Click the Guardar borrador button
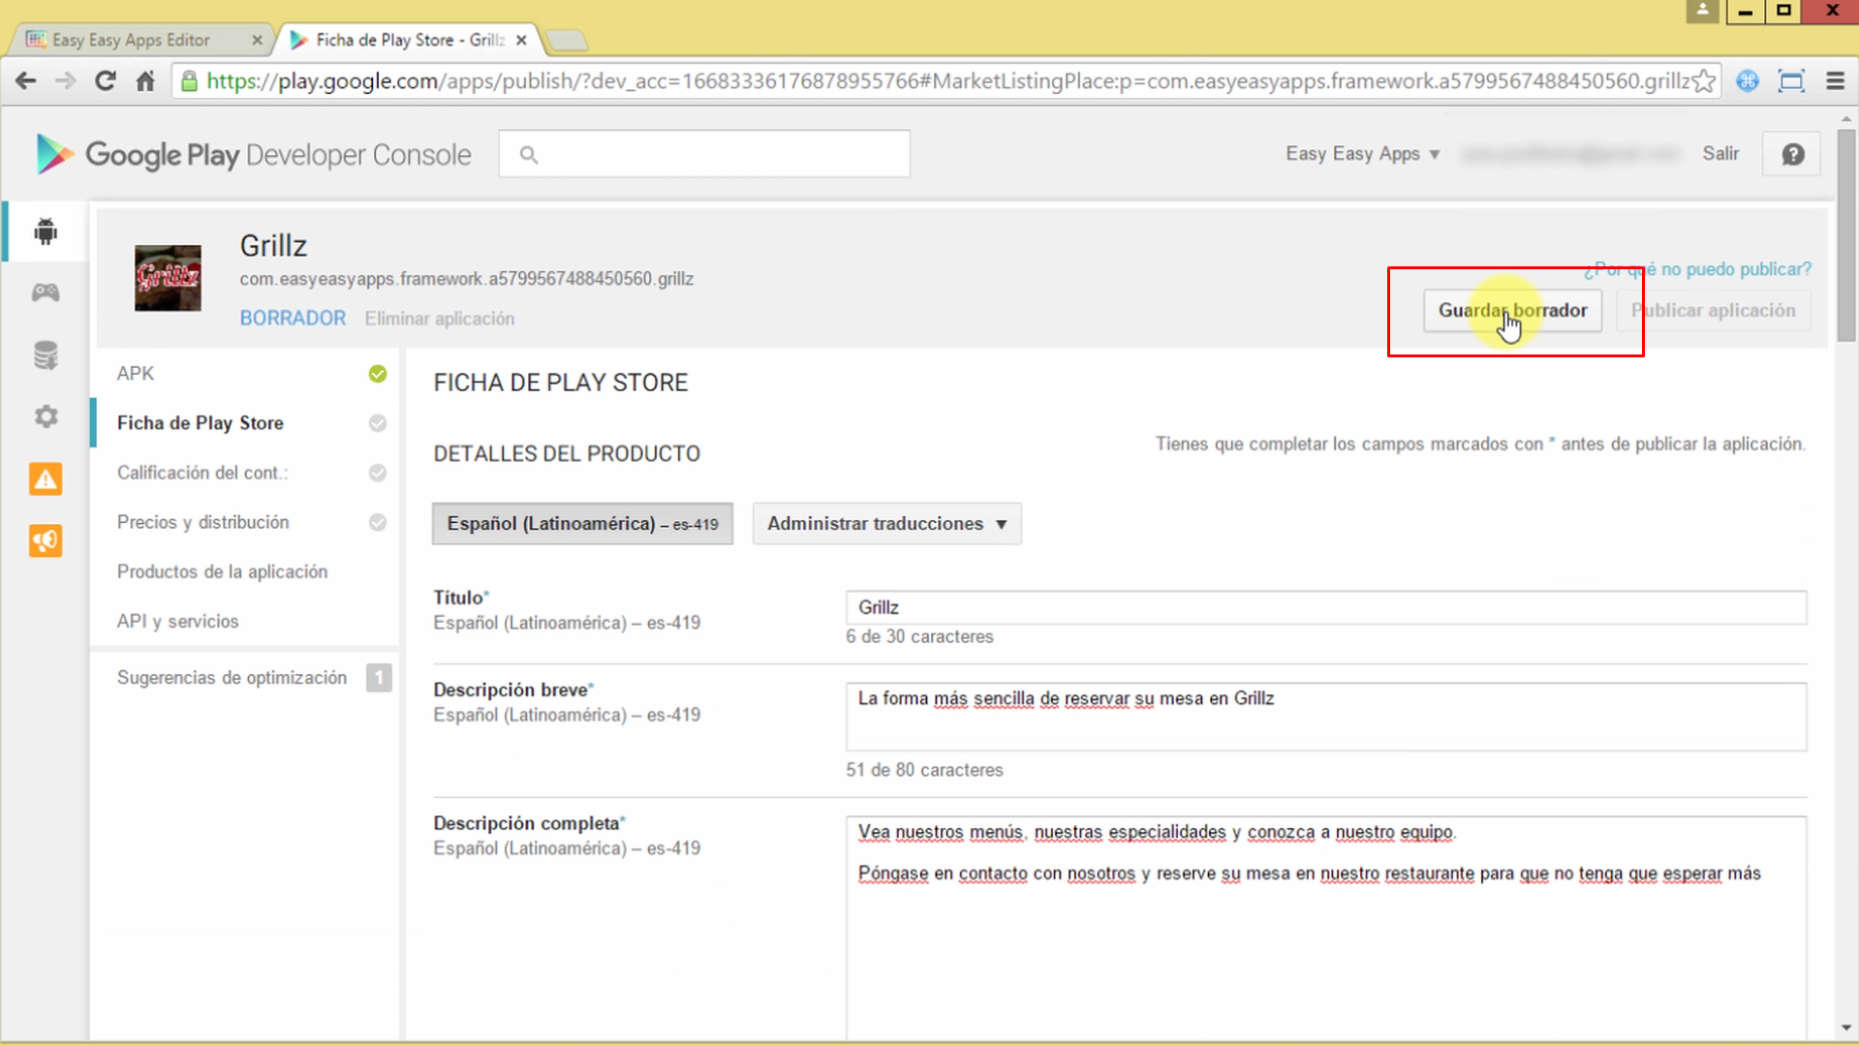Screen dimensions: 1859x1045 (x=1511, y=310)
